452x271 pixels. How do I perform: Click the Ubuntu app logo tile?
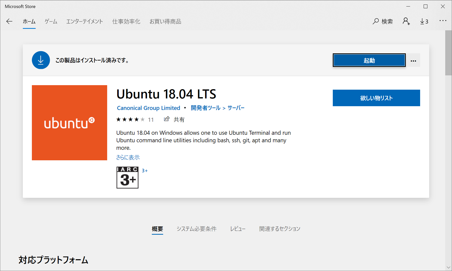point(70,123)
